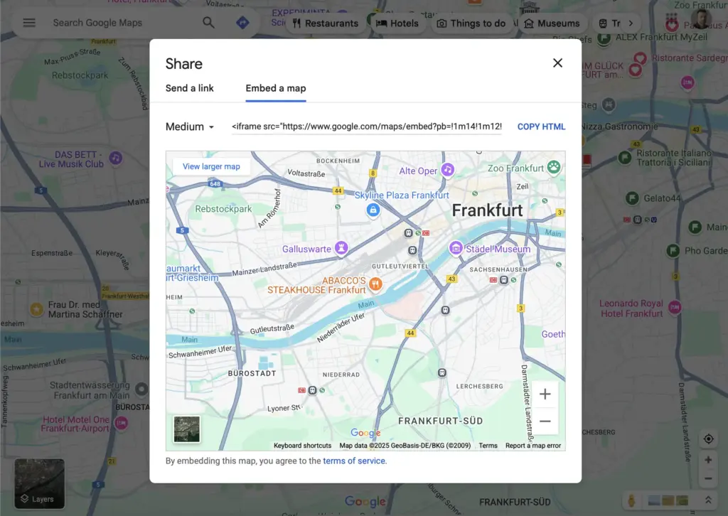The height and width of the screenshot is (516, 728).
Task: Click Frau Dr. med Martina Schaffner marker
Action: click(x=36, y=309)
